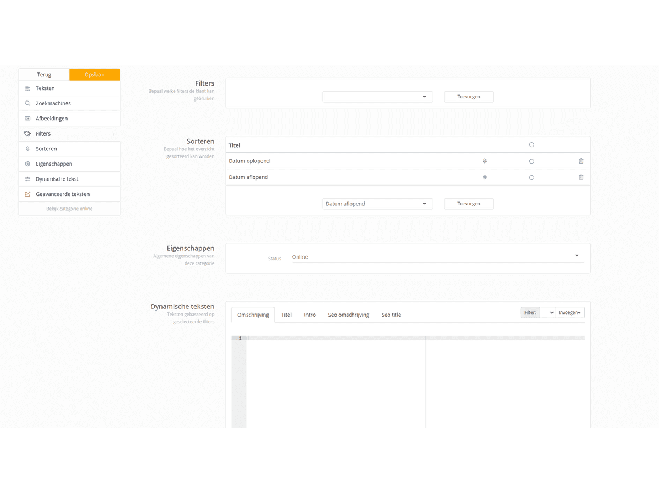Click the Geavanceerde teksten edit icon
659x494 pixels.
27,194
